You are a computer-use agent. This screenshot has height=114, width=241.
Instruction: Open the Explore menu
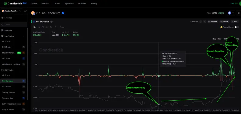(34, 4)
